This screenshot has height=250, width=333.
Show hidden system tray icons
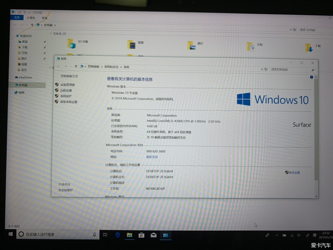[x=276, y=235]
